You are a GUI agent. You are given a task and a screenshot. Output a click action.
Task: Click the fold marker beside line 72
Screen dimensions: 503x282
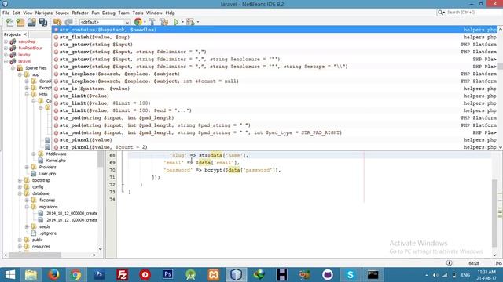point(123,185)
